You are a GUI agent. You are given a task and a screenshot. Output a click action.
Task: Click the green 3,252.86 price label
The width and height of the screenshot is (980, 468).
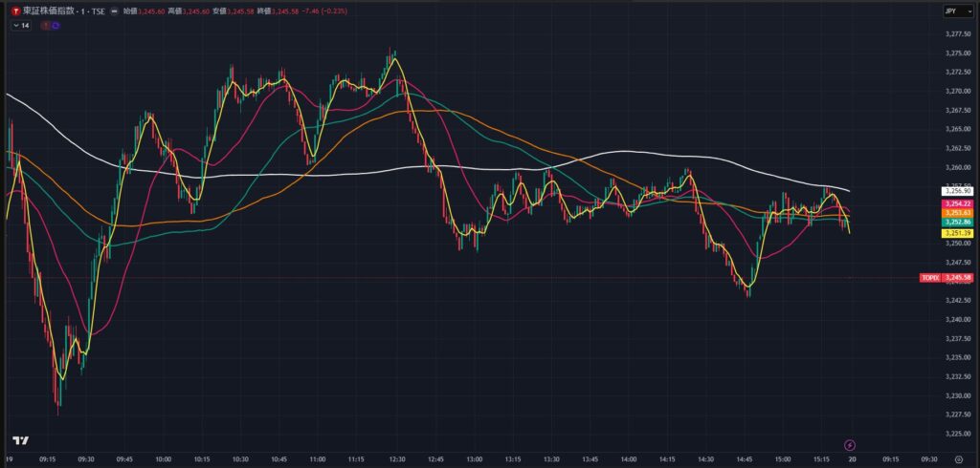click(x=958, y=222)
